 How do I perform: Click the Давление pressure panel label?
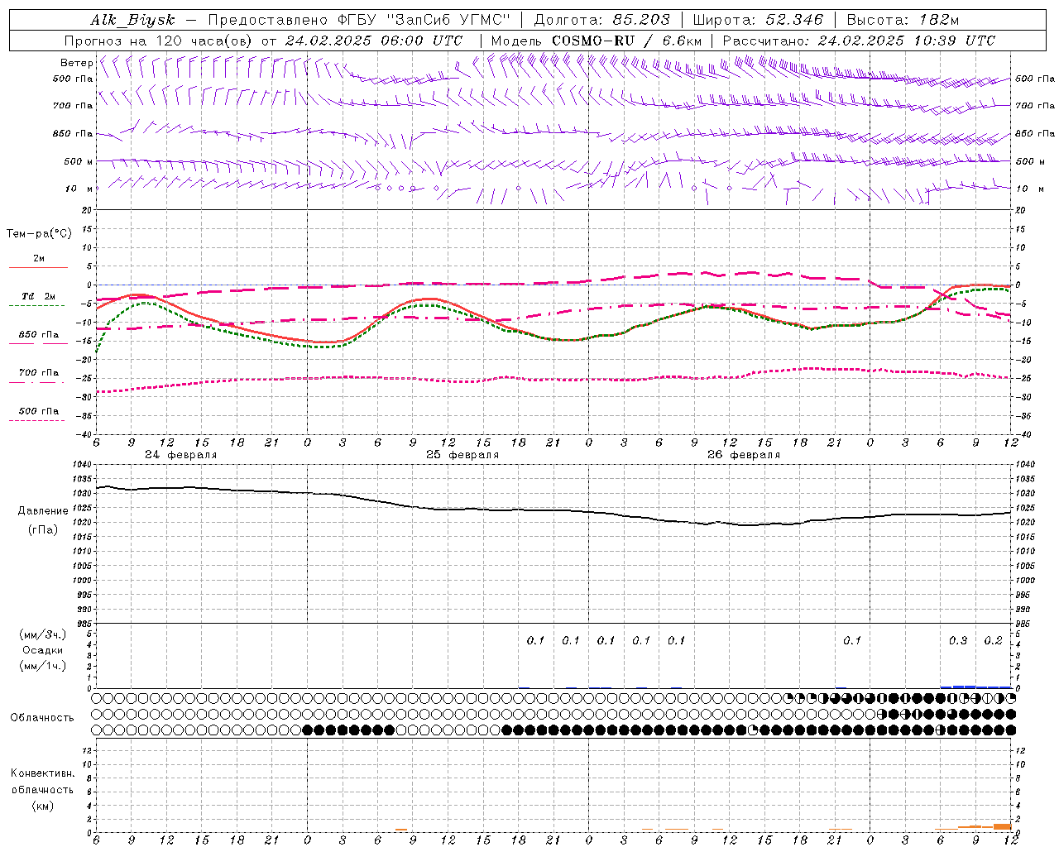[43, 511]
